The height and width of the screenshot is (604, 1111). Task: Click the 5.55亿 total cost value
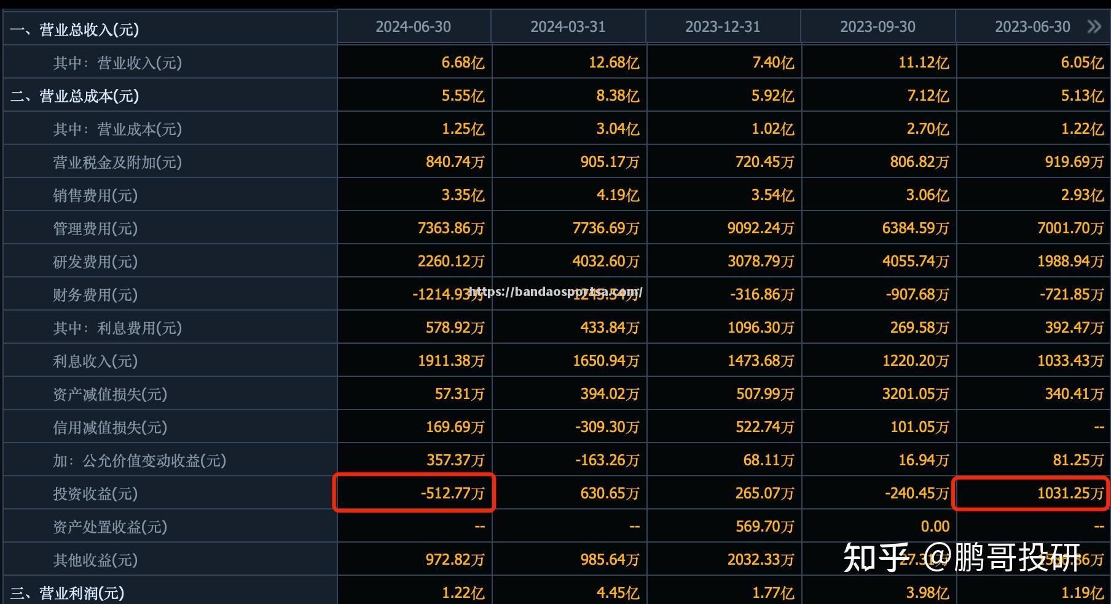pyautogui.click(x=463, y=96)
